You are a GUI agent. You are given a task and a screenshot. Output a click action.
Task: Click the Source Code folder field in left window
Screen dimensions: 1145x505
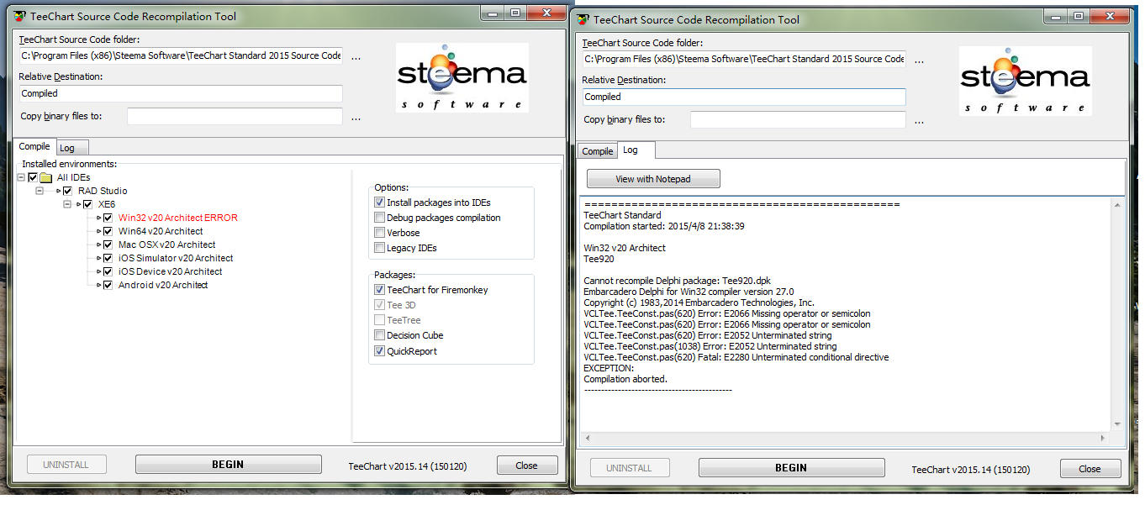(181, 55)
